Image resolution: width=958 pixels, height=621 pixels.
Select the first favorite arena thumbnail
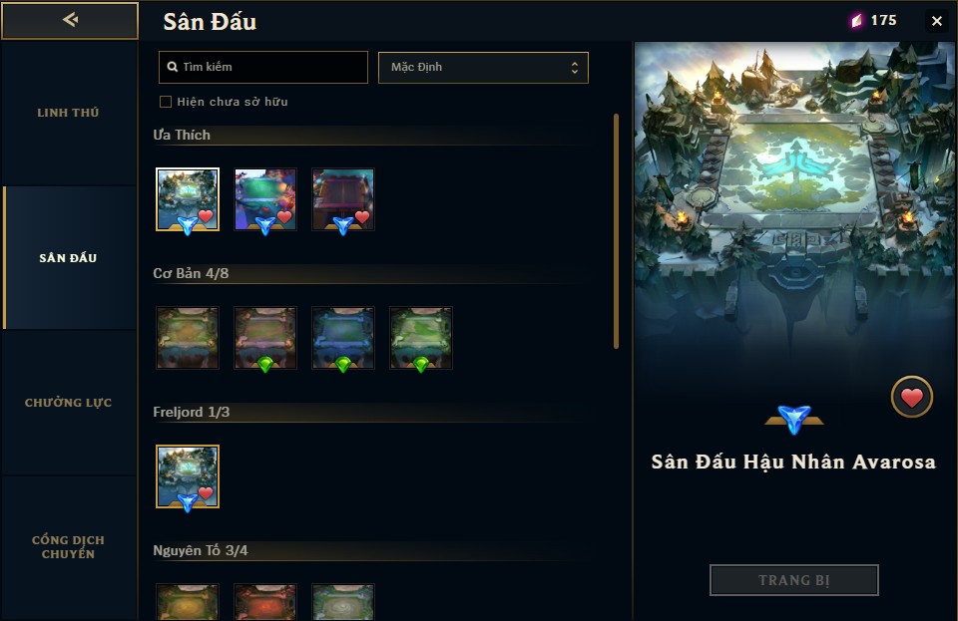tap(188, 199)
